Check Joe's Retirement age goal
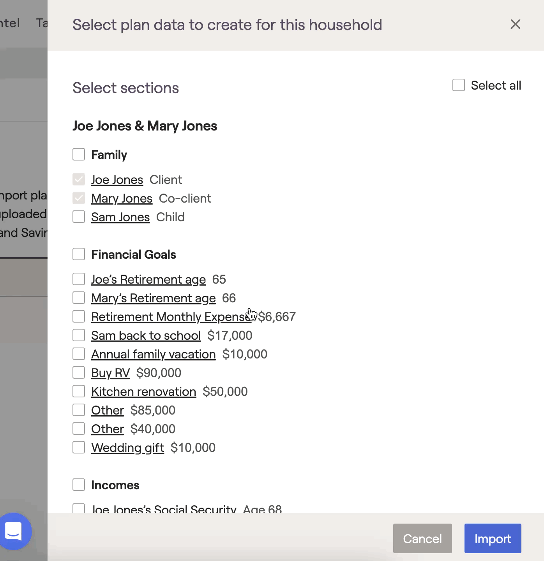 point(79,279)
